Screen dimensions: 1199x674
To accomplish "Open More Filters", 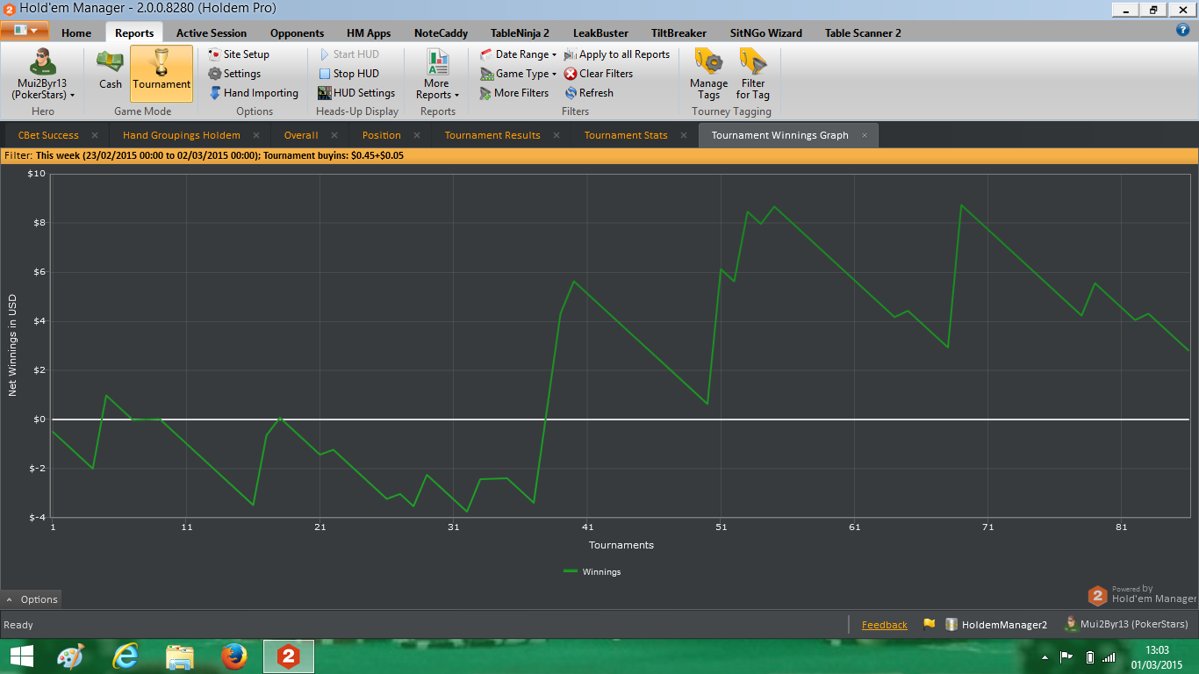I will tap(514, 93).
